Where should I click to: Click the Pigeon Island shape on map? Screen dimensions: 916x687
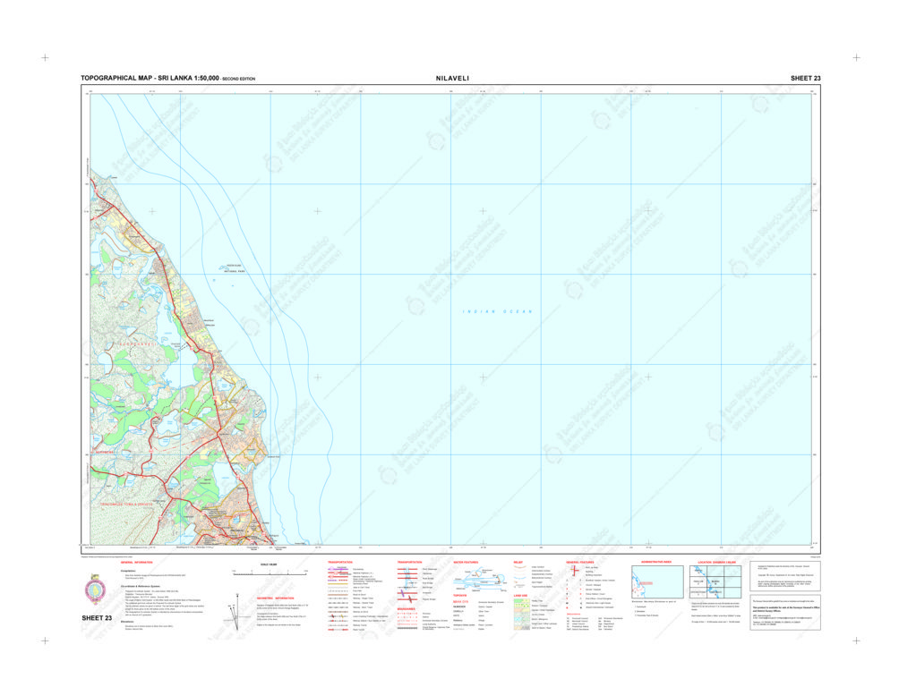(224, 268)
